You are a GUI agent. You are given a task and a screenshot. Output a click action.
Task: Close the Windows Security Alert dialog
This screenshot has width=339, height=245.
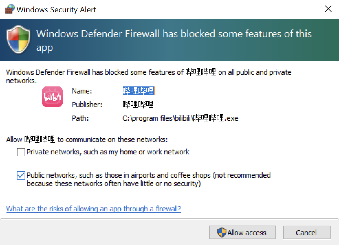(328, 9)
